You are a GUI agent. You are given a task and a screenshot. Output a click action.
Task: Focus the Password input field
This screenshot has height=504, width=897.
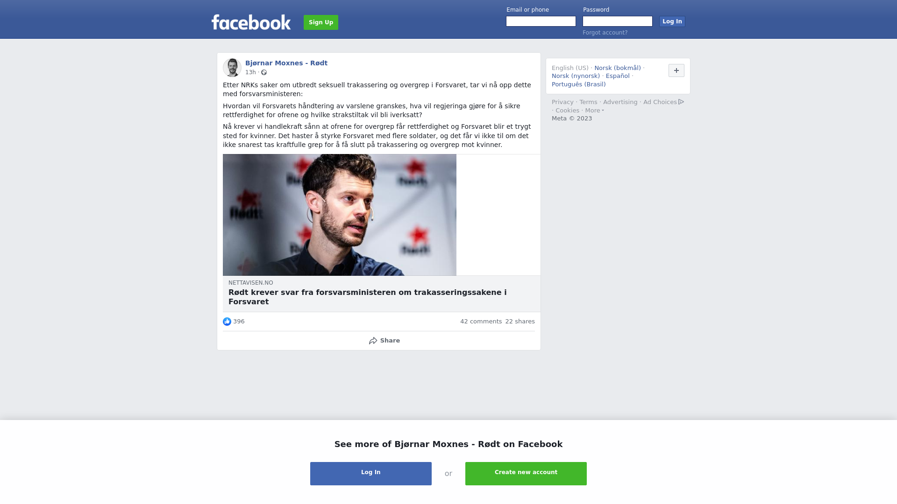pos(618,21)
